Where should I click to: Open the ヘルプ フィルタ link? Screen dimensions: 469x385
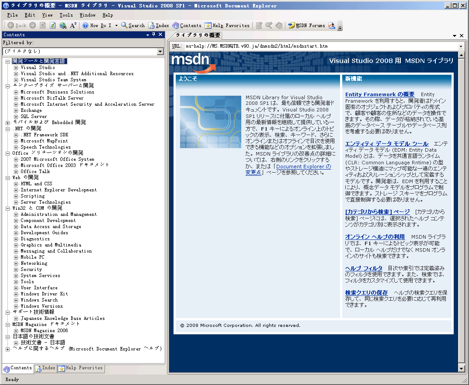click(x=364, y=268)
